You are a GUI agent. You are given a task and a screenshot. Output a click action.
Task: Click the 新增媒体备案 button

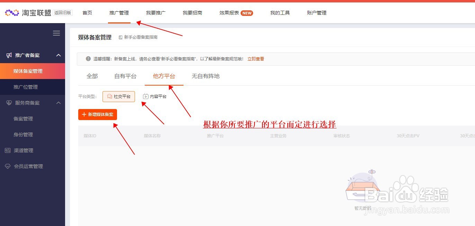coord(97,114)
